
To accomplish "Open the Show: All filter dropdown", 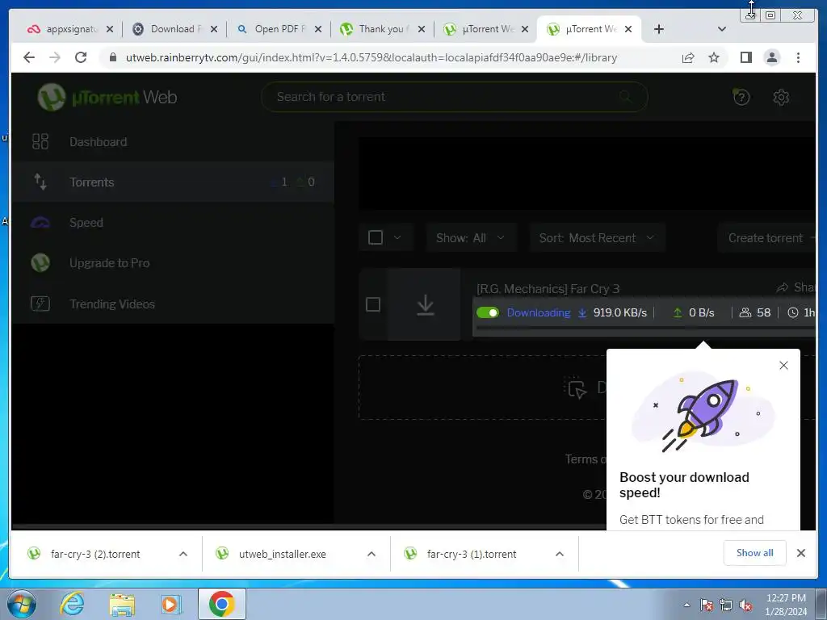I will tap(471, 238).
